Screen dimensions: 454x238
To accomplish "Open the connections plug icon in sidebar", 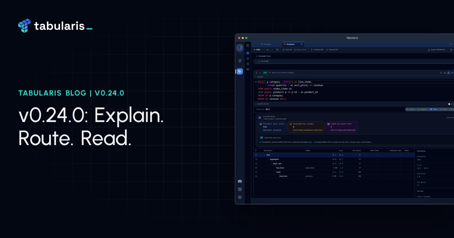I will (240, 61).
